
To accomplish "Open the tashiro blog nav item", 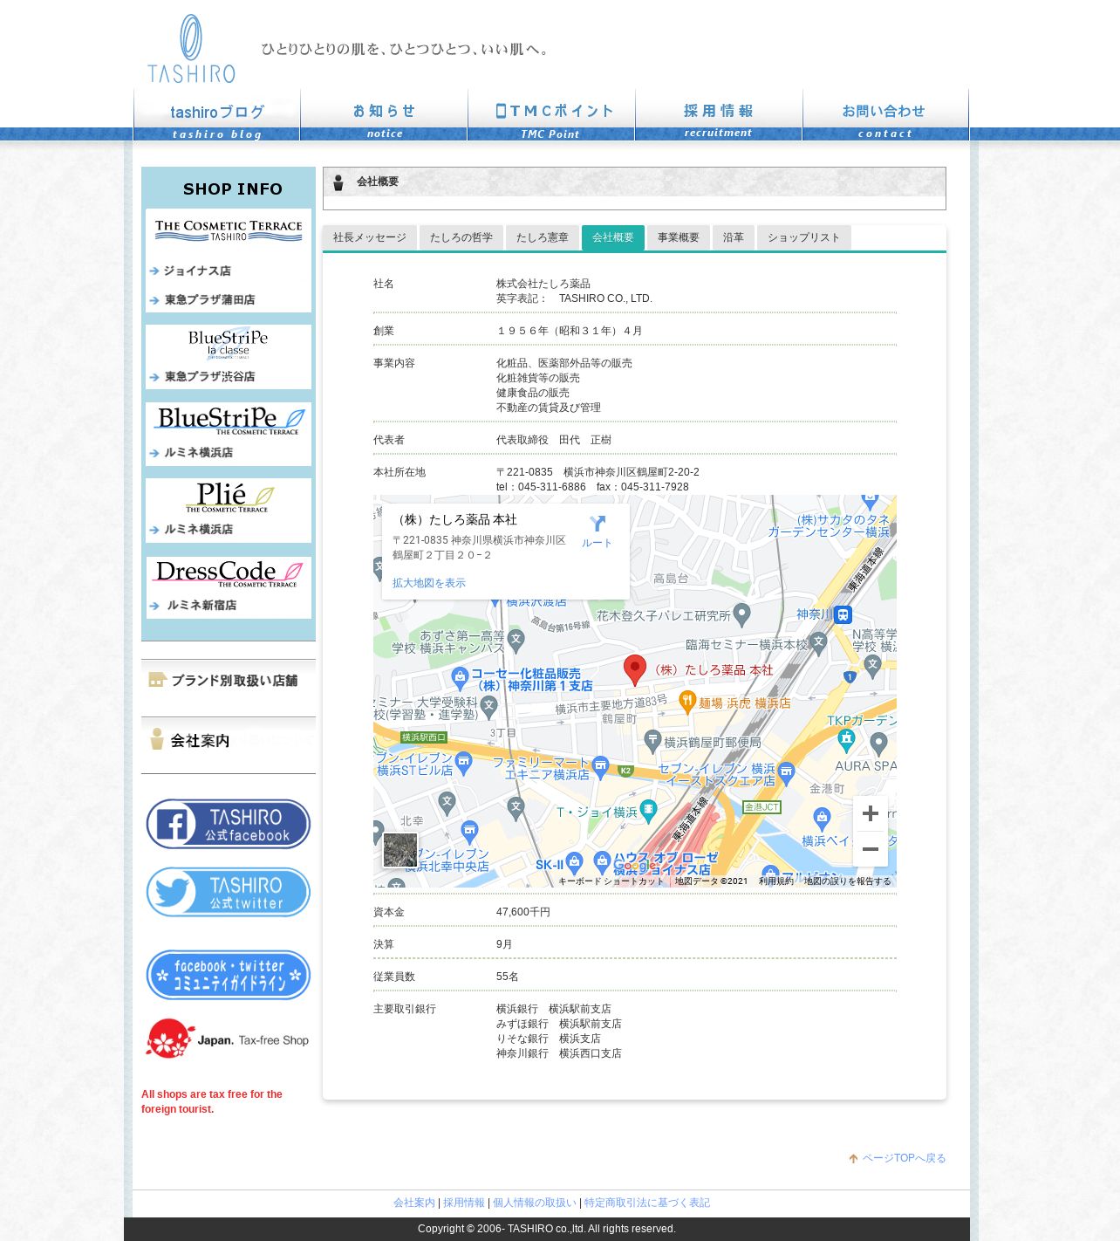I will [217, 116].
